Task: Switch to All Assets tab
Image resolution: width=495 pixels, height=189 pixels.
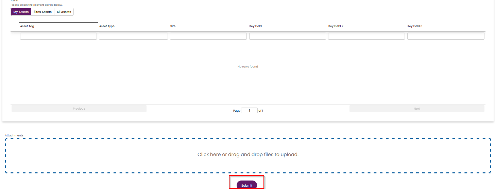Action: (64, 12)
